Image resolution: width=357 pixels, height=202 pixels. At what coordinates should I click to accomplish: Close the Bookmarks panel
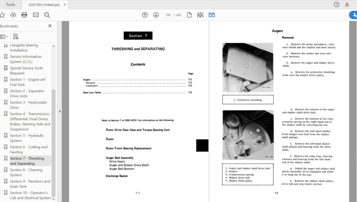[x=50, y=26]
